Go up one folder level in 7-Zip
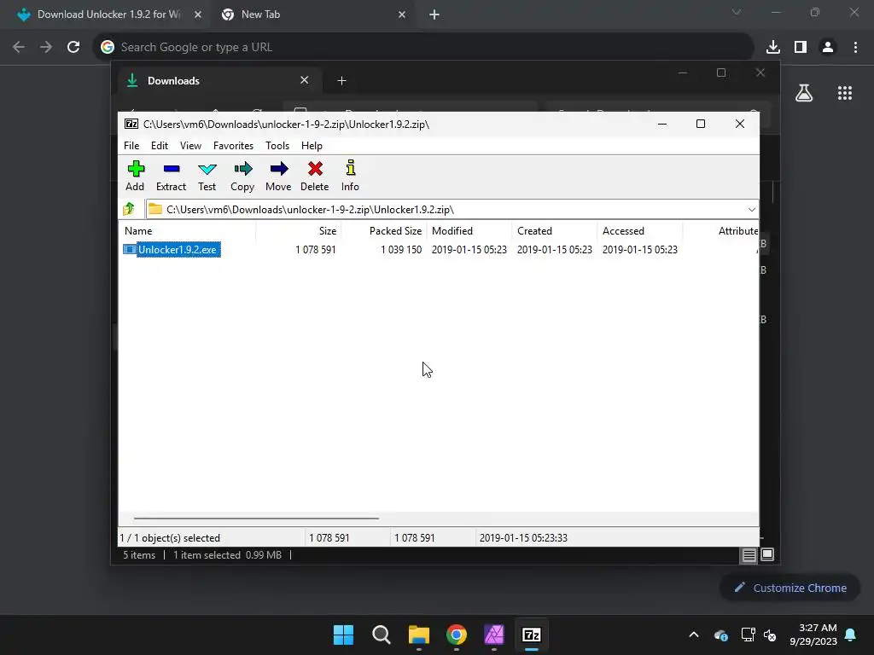 (x=130, y=210)
